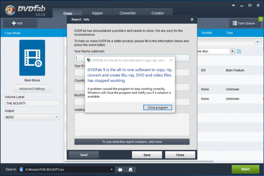The width and height of the screenshot is (264, 176).
Task: Click the Subtitle column header
Action: coord(207,33)
